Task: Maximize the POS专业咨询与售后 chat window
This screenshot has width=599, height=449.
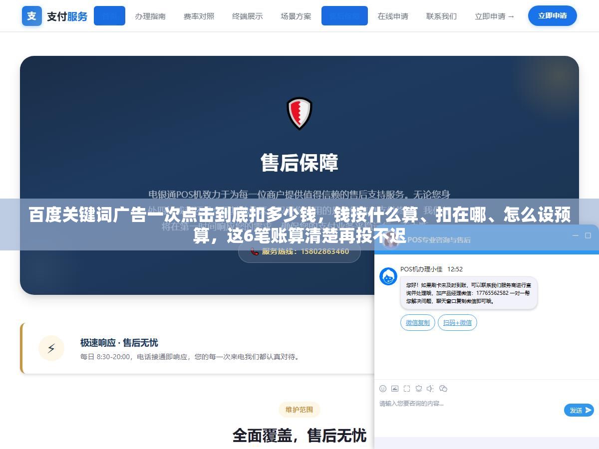Action: point(588,235)
